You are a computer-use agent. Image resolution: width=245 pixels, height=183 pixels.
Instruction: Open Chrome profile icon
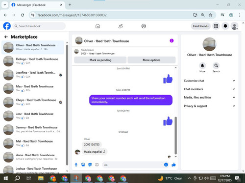click(x=231, y=15)
